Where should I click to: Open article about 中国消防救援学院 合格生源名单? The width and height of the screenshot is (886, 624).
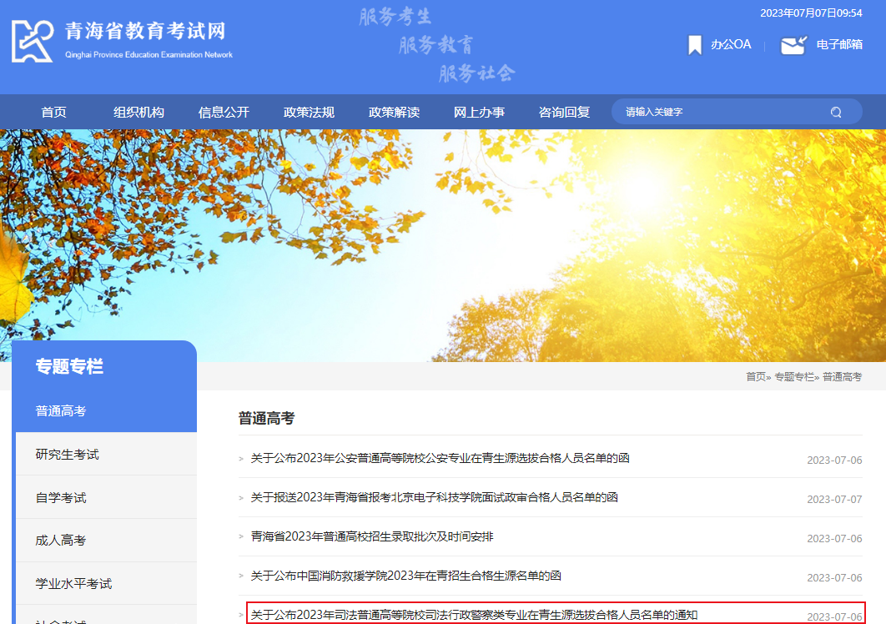coord(405,576)
